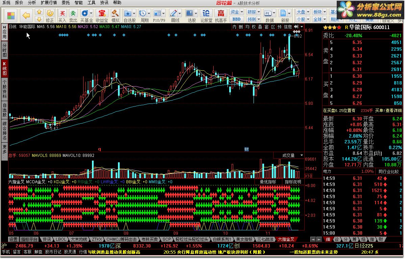Toggle the 均 moving average button
405x259 pixels.
[247, 27]
